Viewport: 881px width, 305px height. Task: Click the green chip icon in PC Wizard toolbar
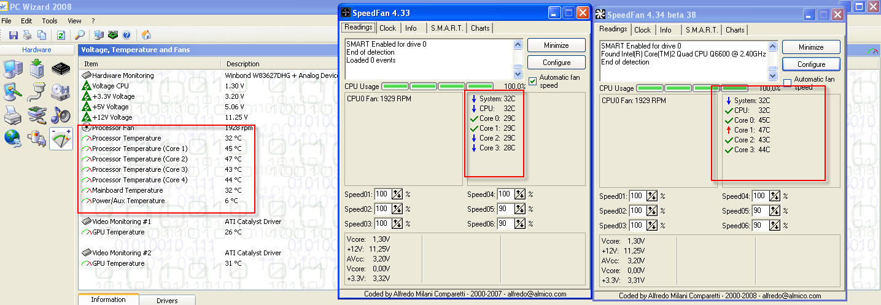[x=112, y=35]
